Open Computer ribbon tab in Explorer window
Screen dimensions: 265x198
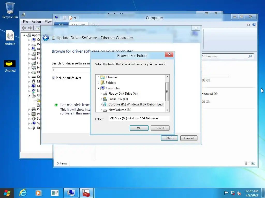tap(79, 24)
